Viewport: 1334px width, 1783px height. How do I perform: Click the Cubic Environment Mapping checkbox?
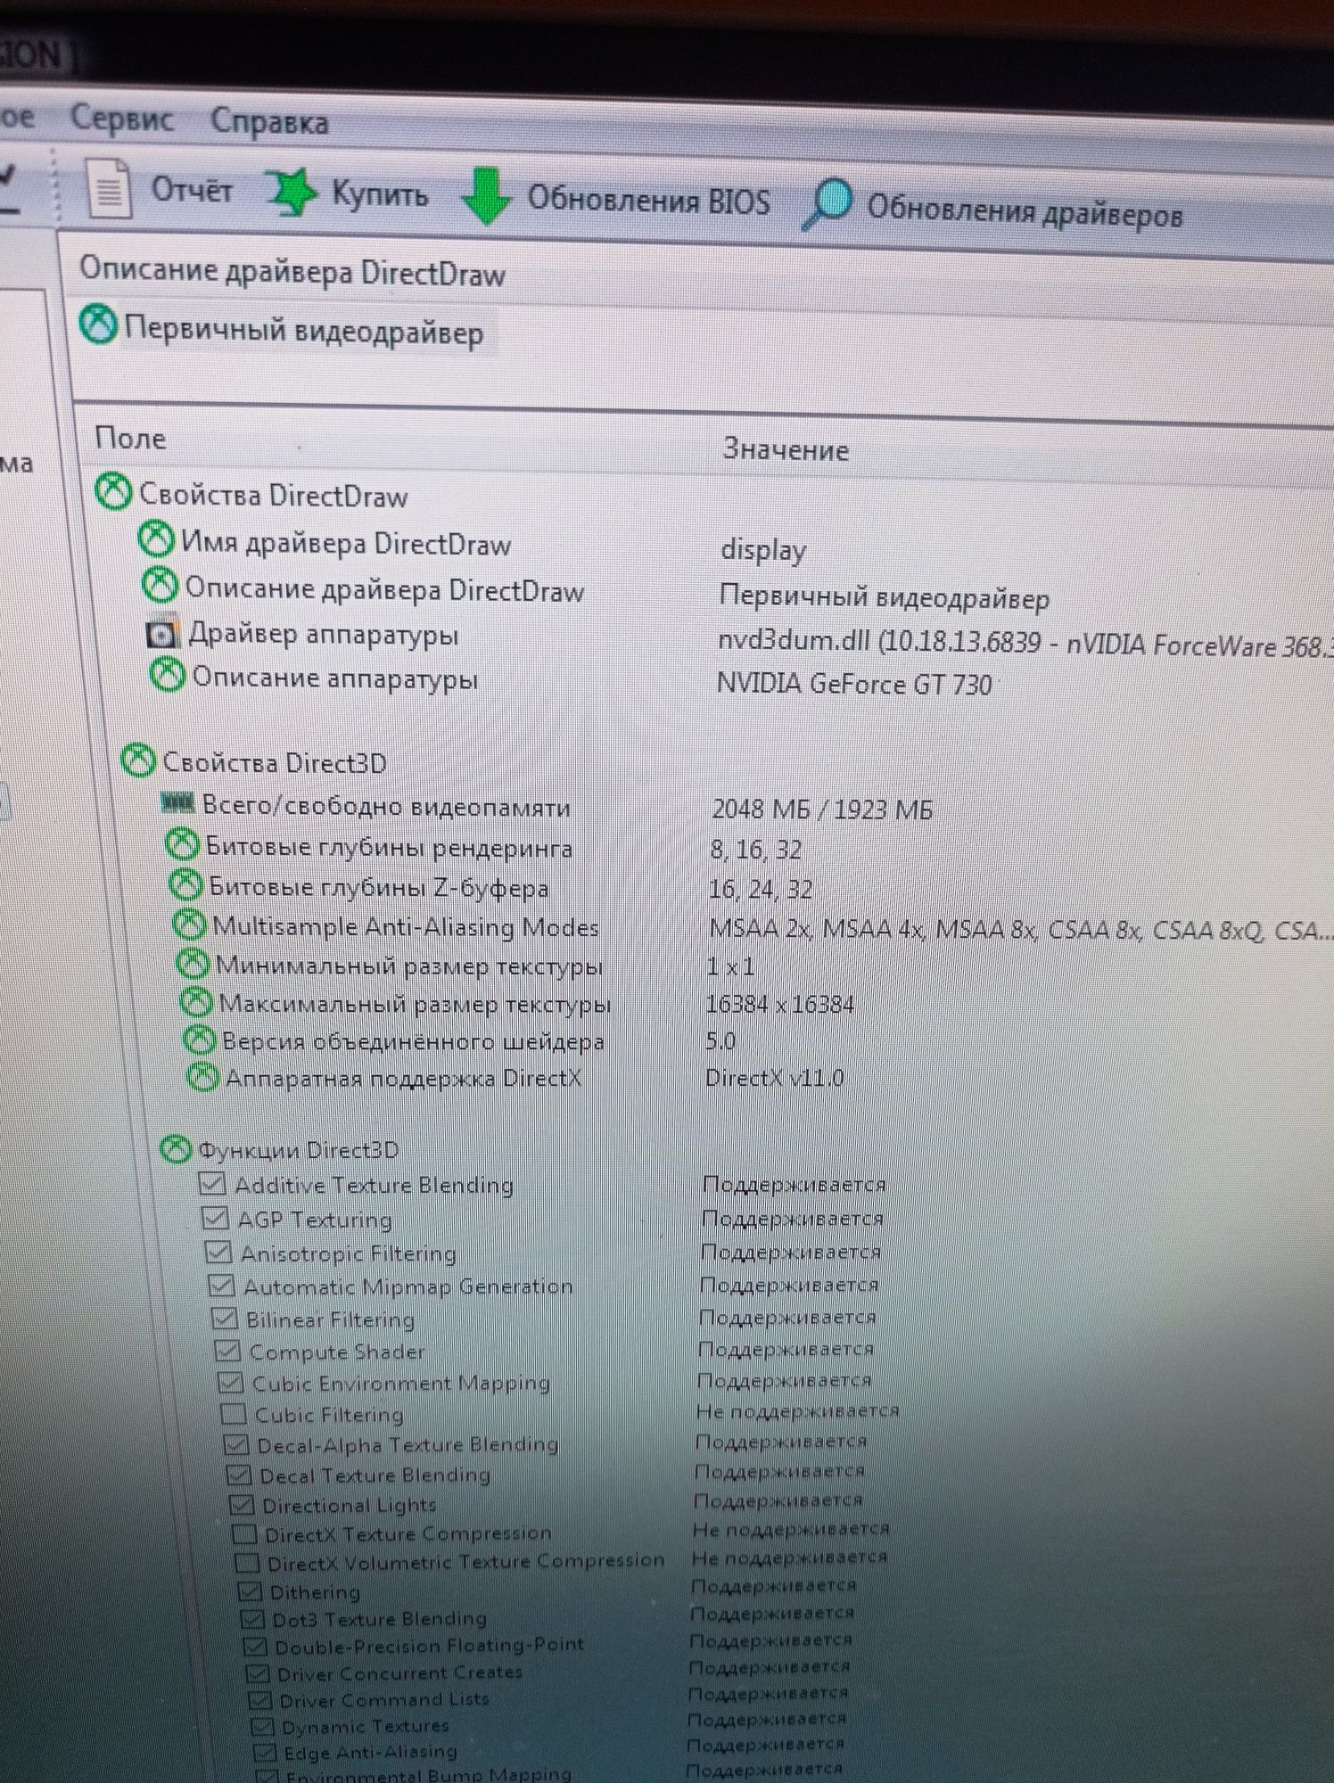point(230,1382)
